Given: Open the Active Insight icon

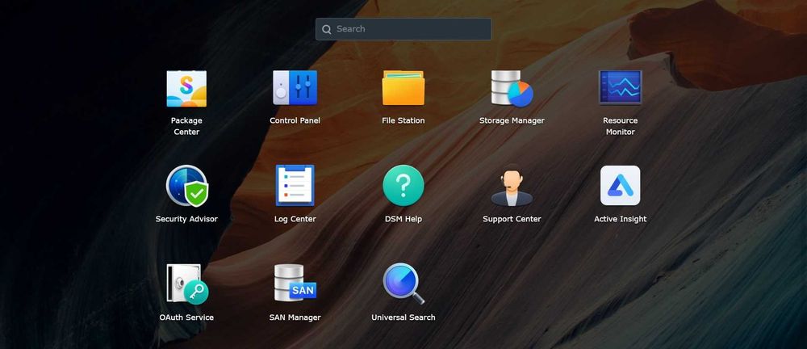Looking at the screenshot, I should pos(620,186).
